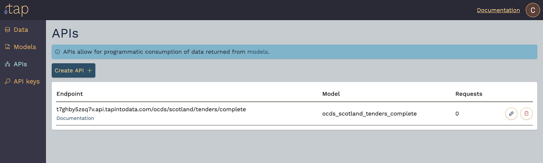Click the tap logo in header
This screenshot has width=543, height=163.
click(16, 9)
